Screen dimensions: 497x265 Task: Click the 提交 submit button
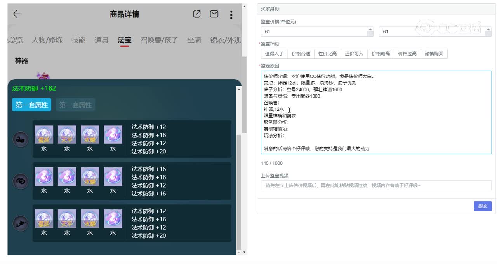click(483, 206)
